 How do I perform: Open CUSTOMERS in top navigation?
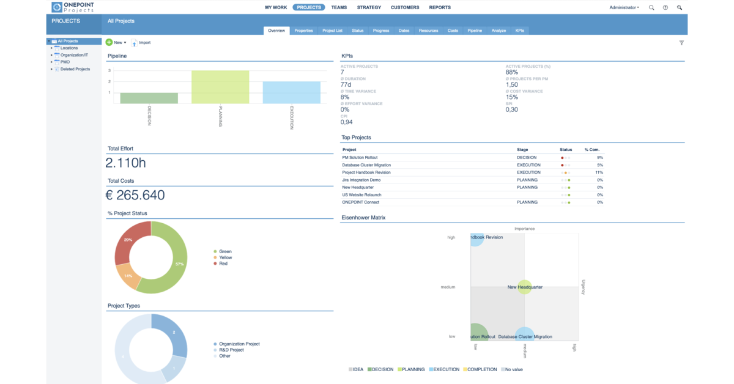click(x=405, y=7)
